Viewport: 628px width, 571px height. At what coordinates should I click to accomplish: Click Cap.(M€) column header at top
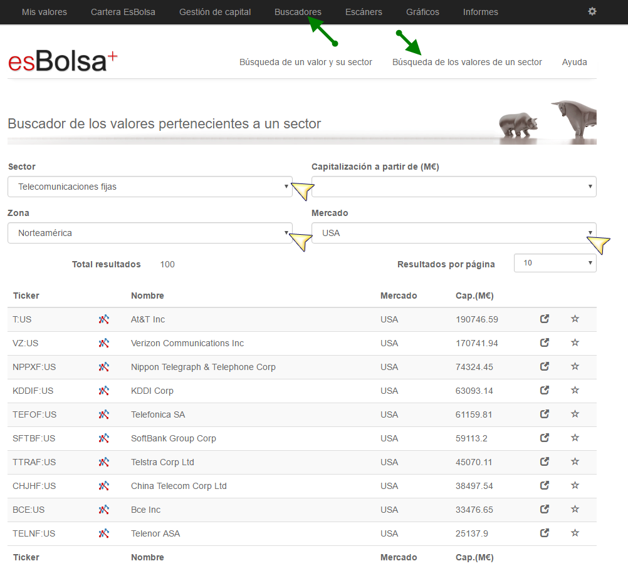click(x=474, y=296)
